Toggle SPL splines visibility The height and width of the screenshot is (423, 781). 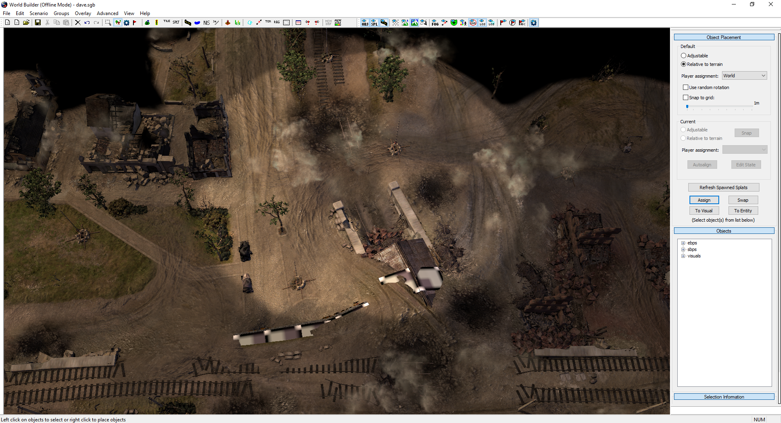tap(374, 23)
